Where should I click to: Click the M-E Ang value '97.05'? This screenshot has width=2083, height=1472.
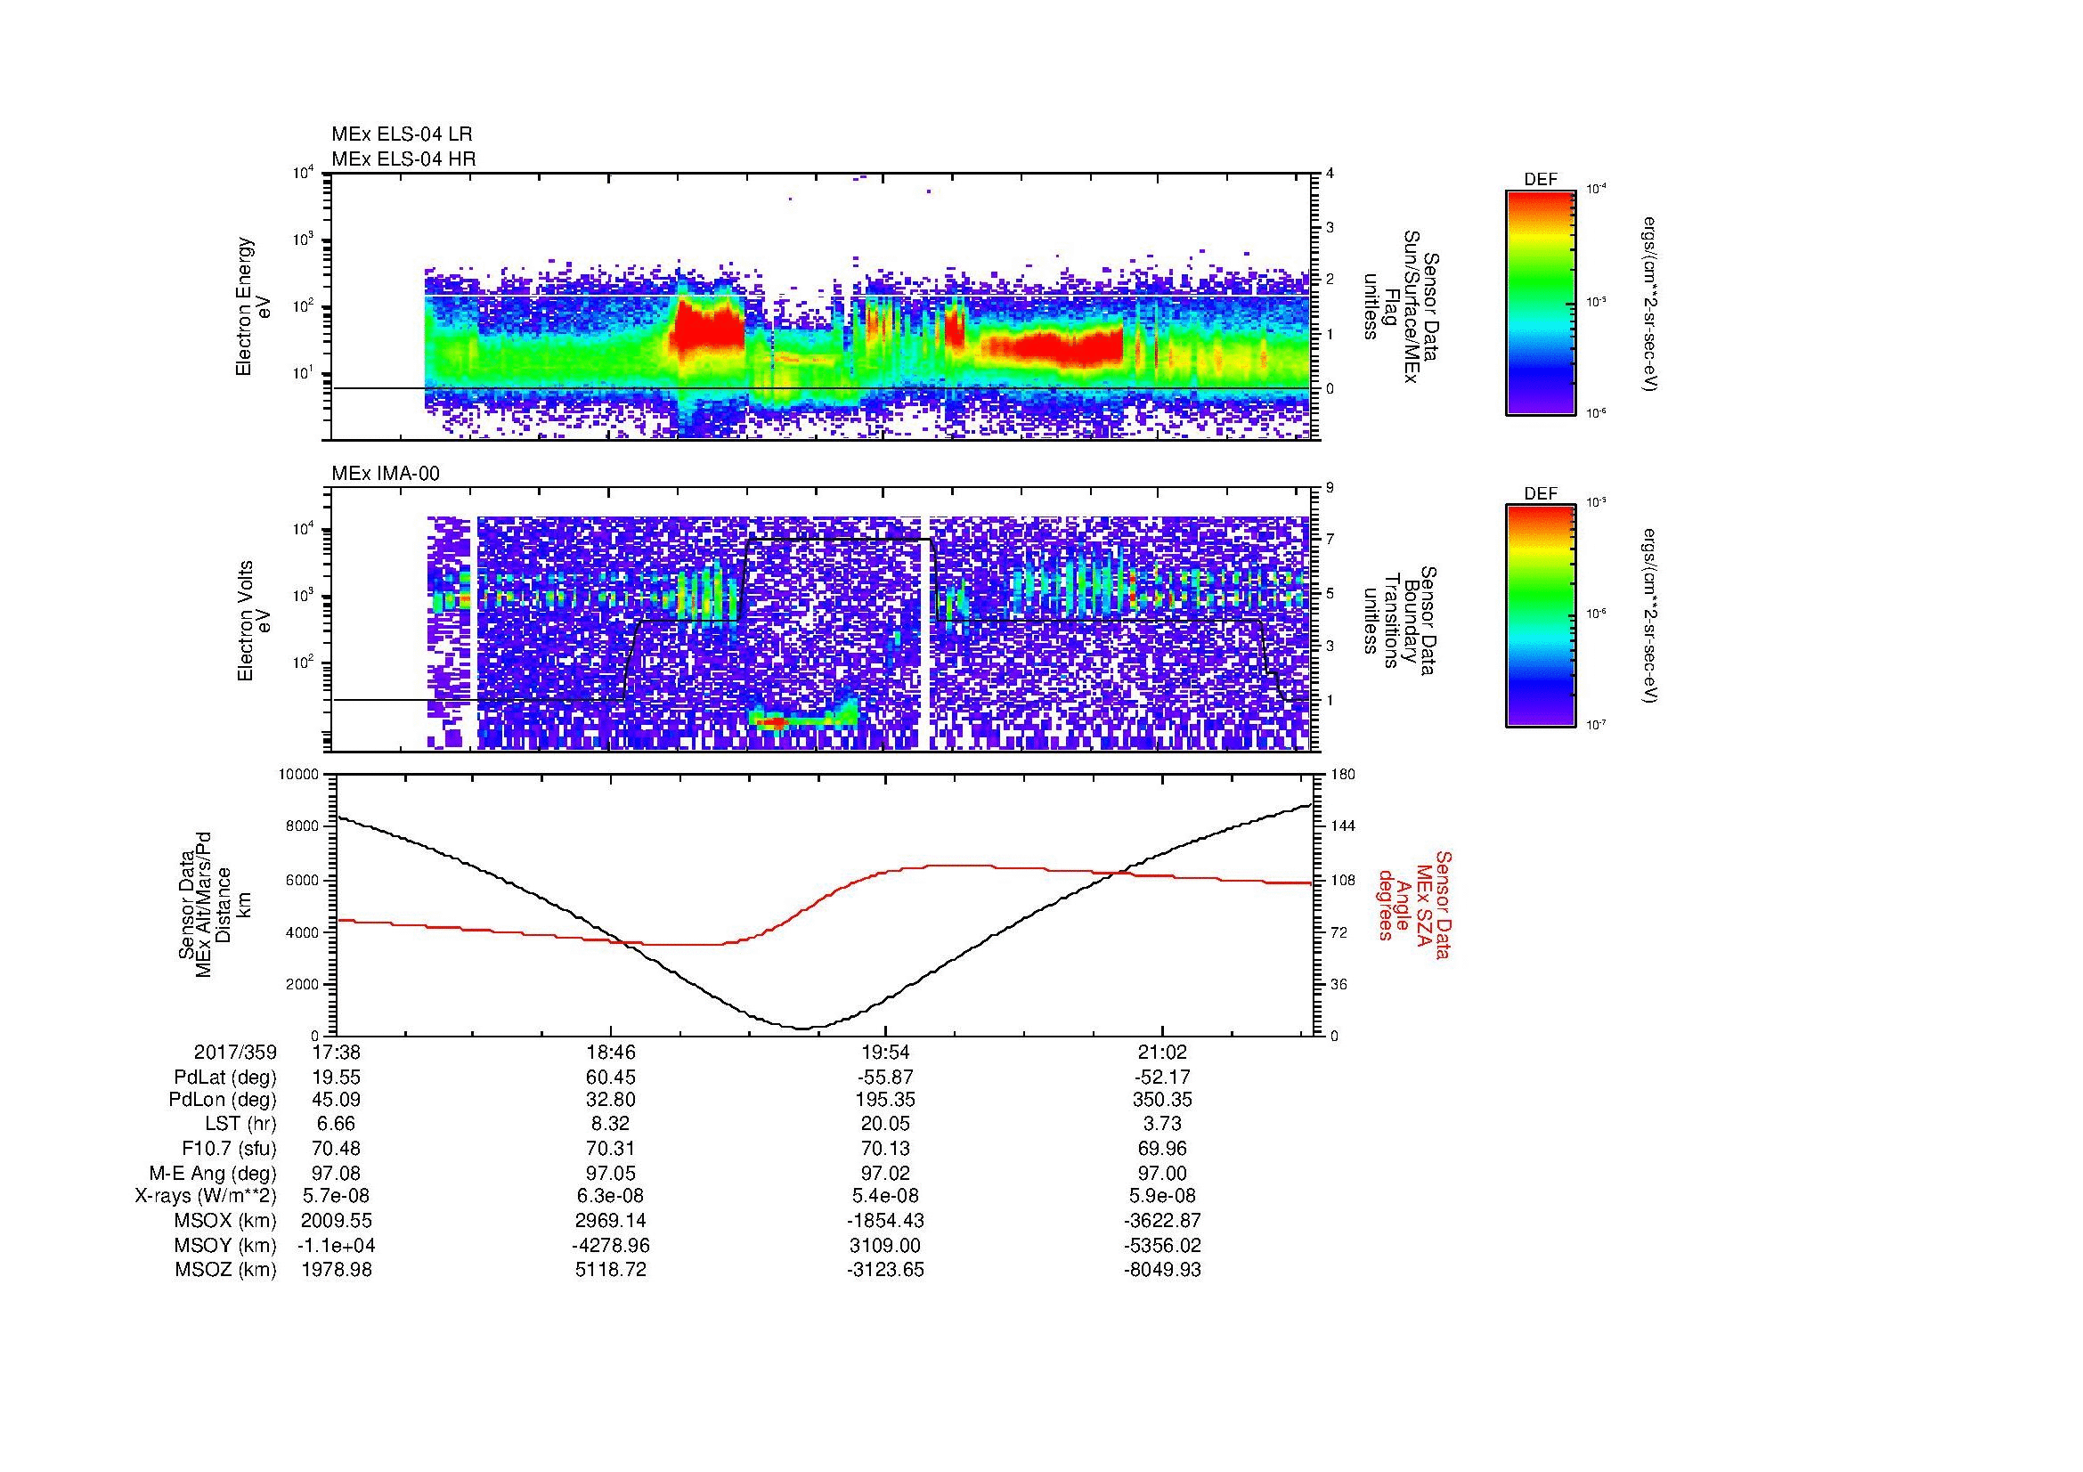click(x=611, y=1174)
